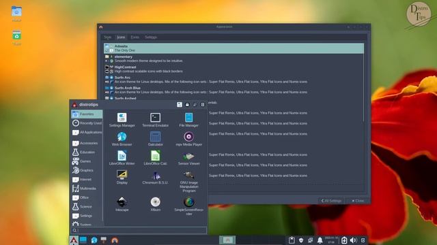Switch to the Icons tab in Appearance
Viewport: 437px width, 245px height.
click(121, 37)
